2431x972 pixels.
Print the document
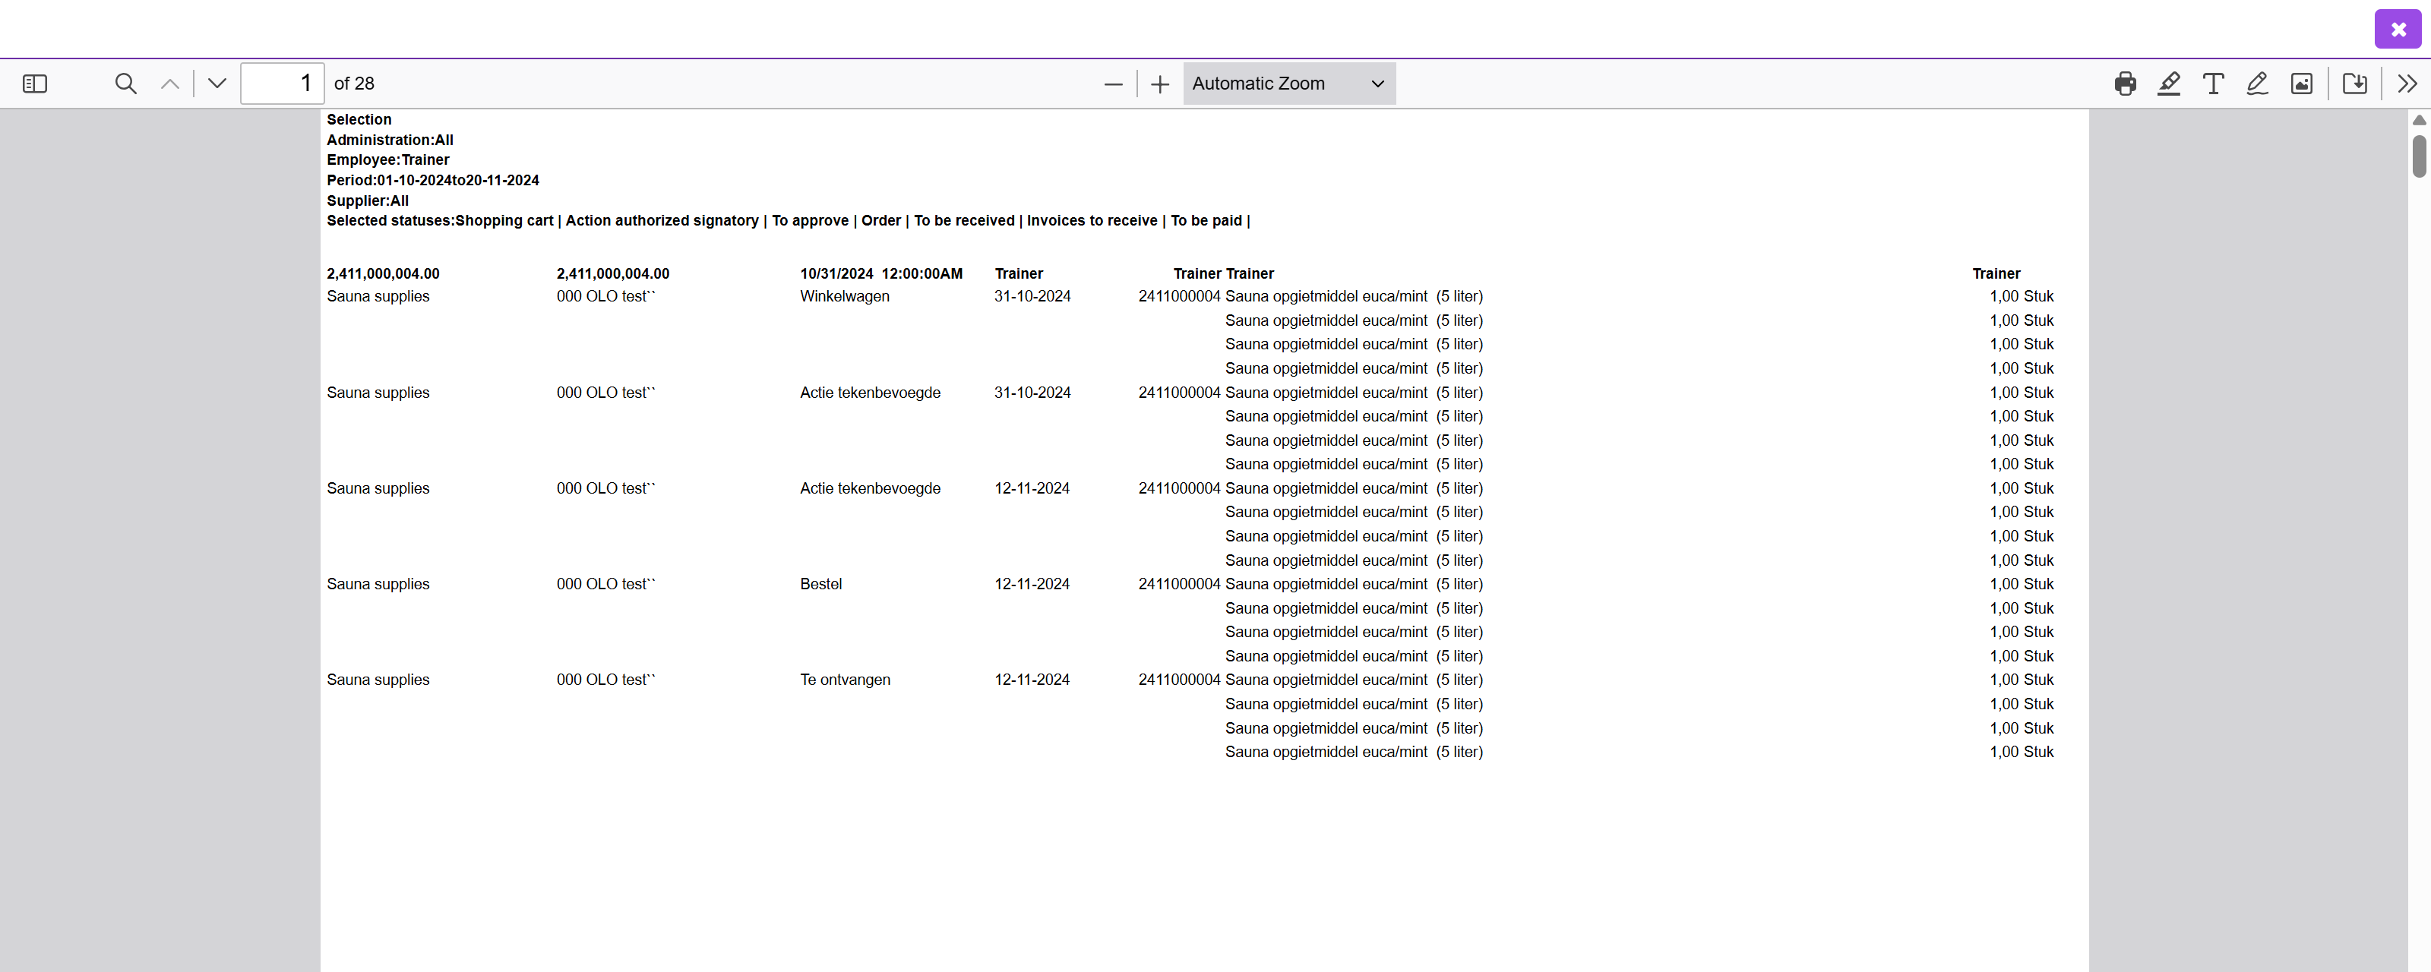[x=2126, y=84]
